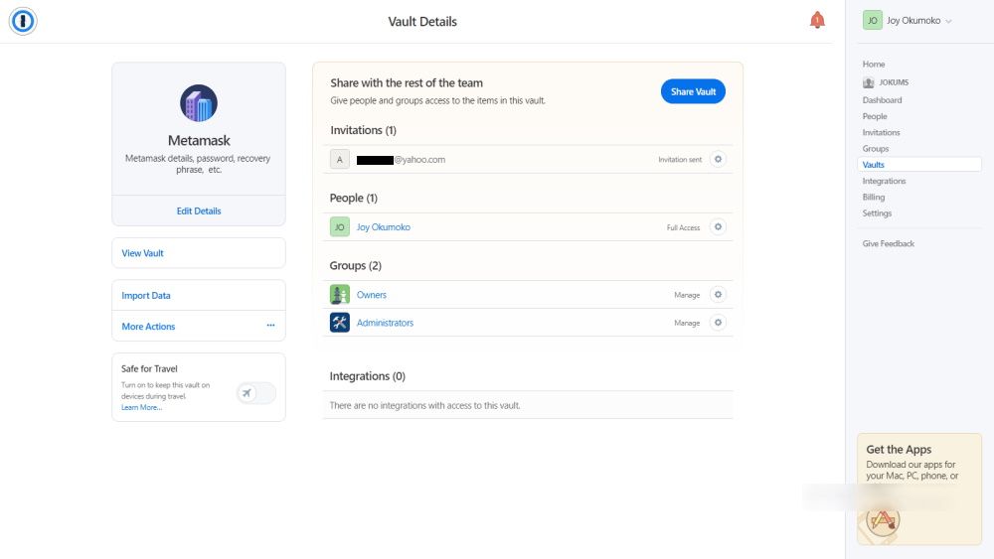Click Full Access label for Joy Okumoko
This screenshot has height=559, width=994.
(684, 227)
